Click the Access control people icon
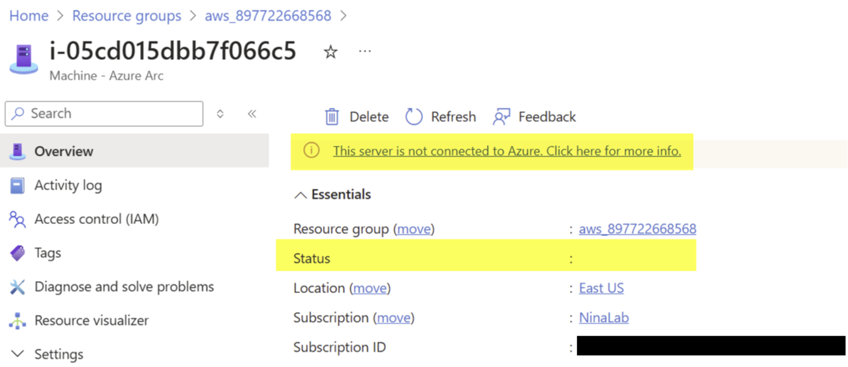The height and width of the screenshot is (367, 848). 17,220
